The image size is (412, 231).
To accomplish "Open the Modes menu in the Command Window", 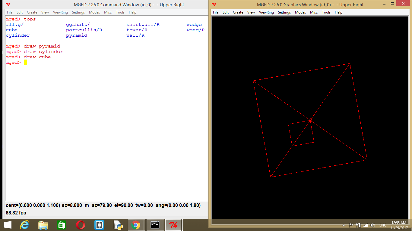I will click(94, 12).
